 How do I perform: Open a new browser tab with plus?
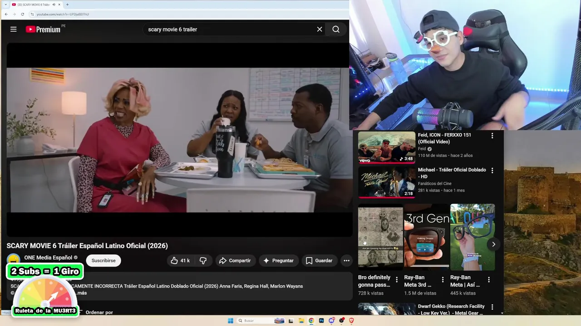pyautogui.click(x=67, y=5)
